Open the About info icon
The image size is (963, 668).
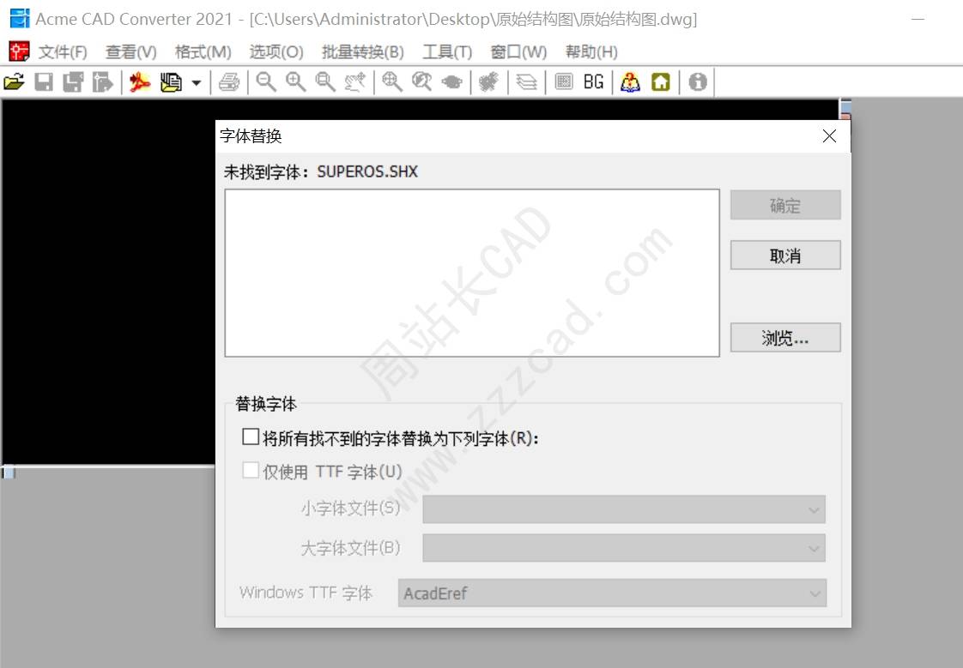tap(698, 82)
